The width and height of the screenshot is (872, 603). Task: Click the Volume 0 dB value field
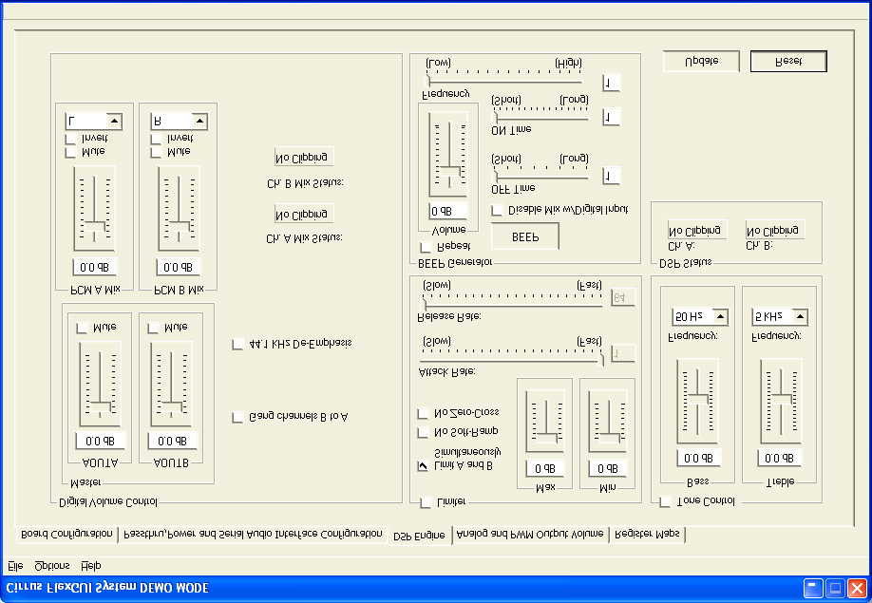pos(448,210)
